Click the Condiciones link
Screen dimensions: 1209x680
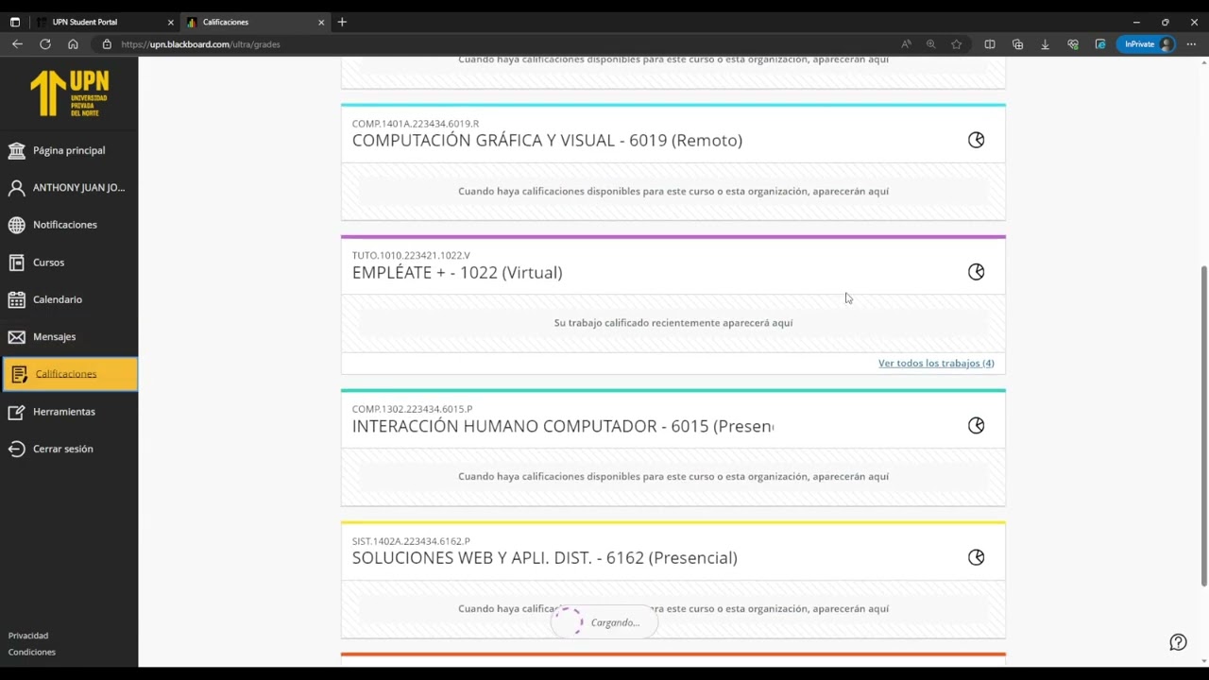pos(32,652)
